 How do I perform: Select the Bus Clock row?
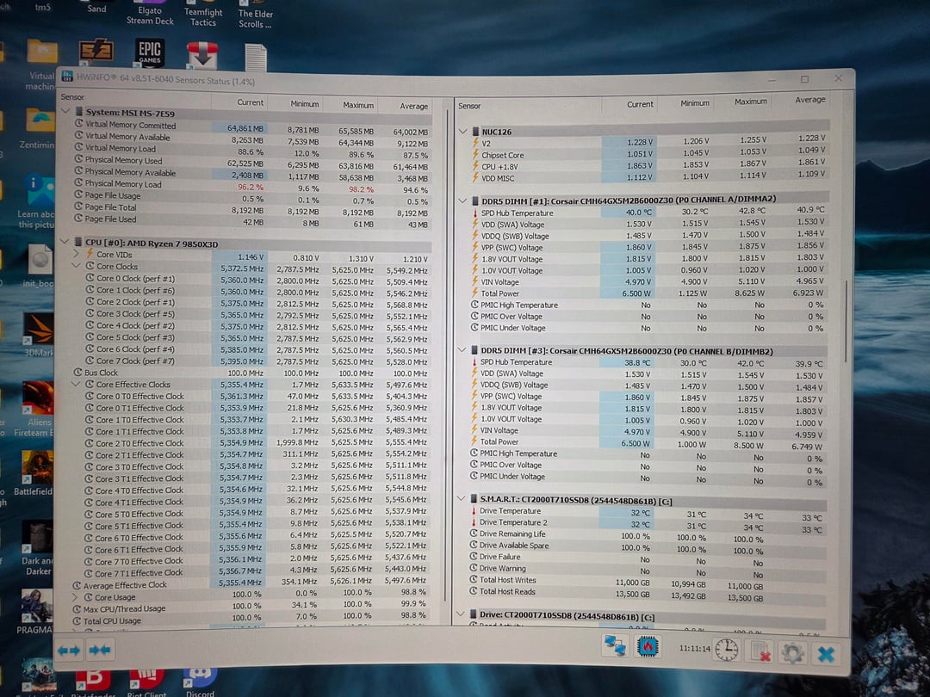pos(252,373)
